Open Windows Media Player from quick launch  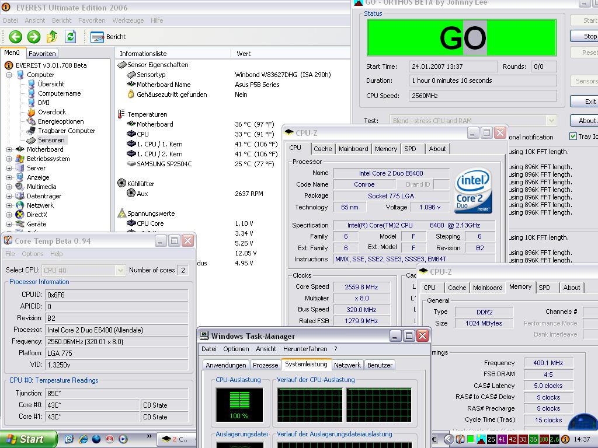coord(123,439)
